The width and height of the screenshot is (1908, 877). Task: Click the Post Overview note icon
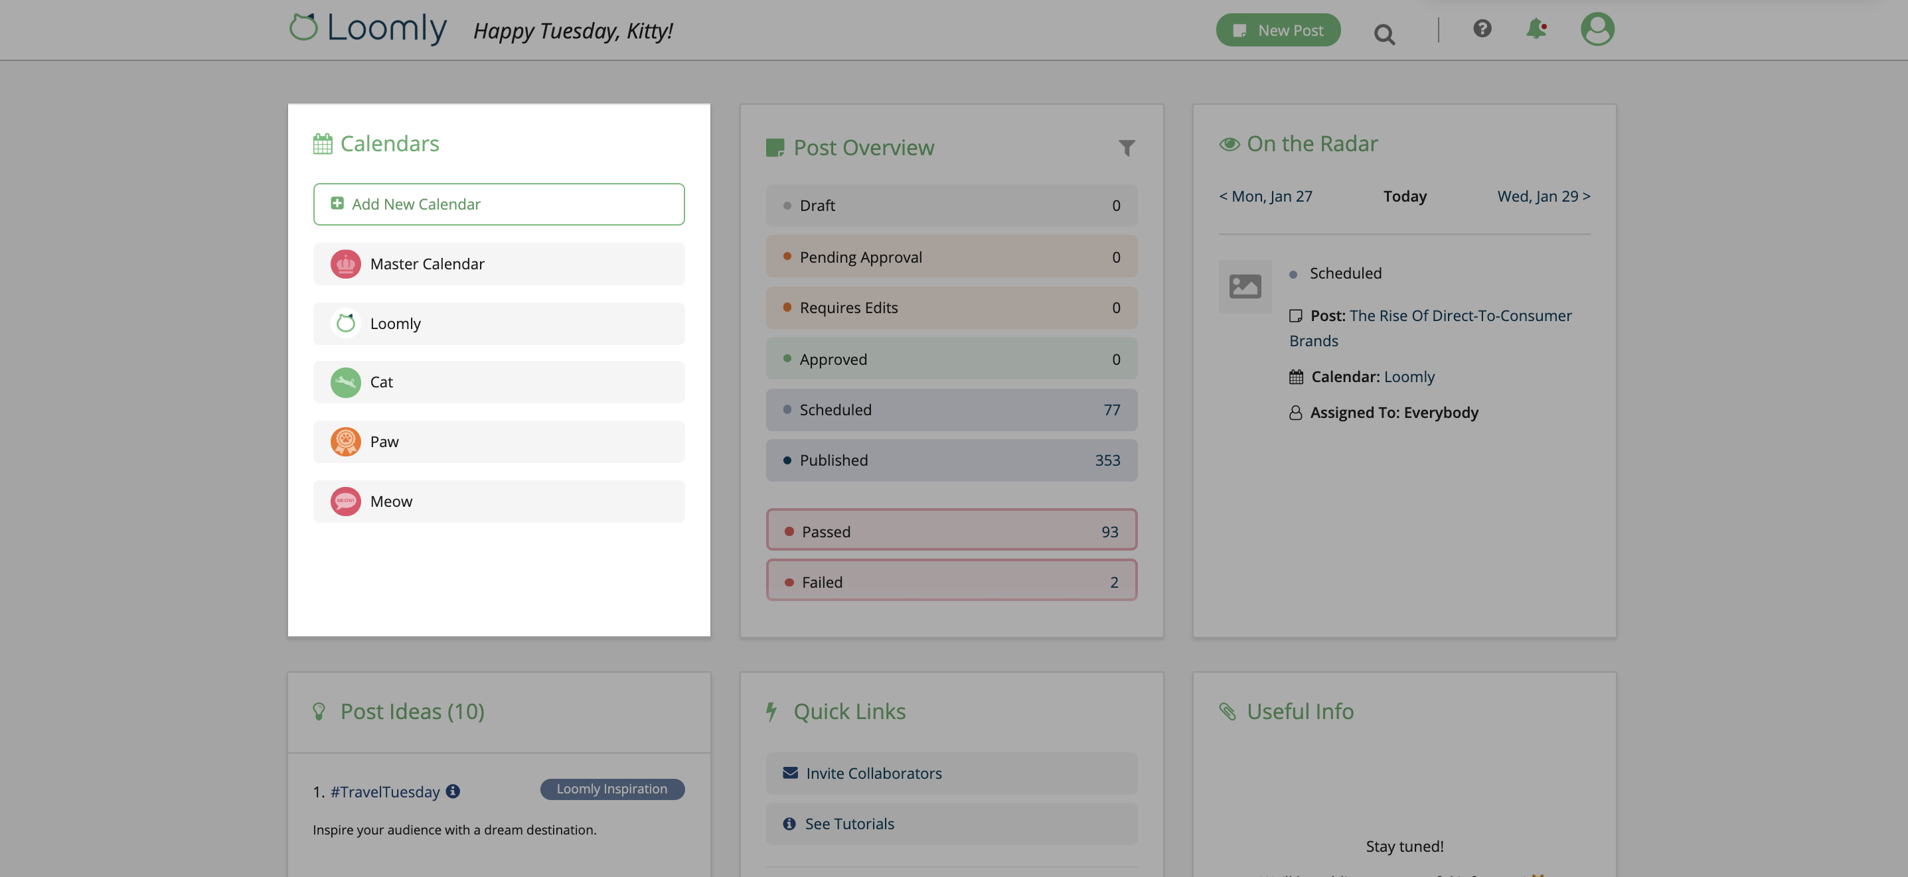click(775, 148)
